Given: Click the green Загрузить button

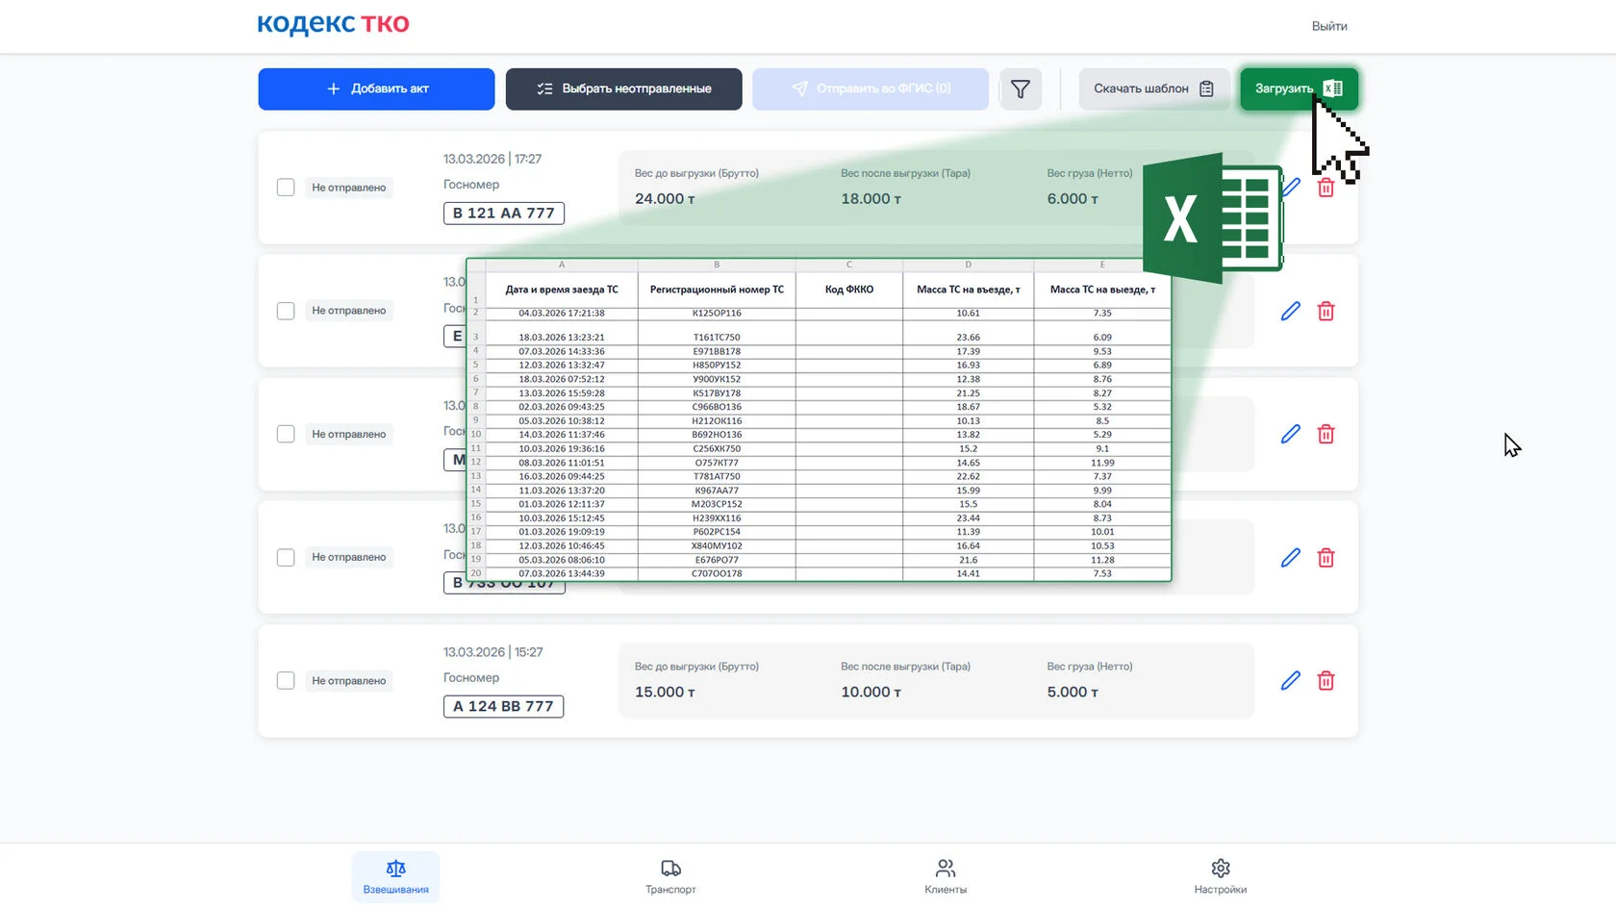Looking at the screenshot, I should [x=1299, y=88].
